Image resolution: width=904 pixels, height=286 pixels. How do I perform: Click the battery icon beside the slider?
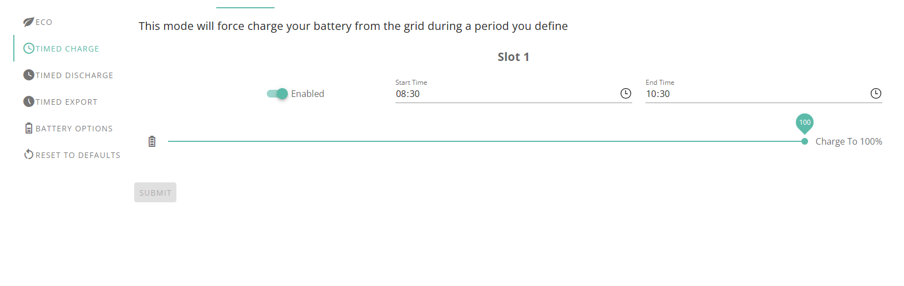click(x=152, y=141)
